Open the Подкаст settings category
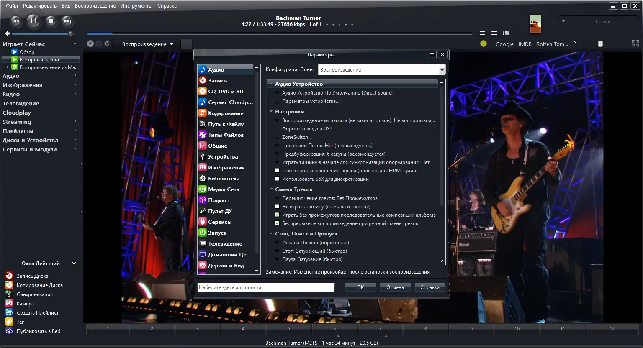This screenshot has height=348, width=643. point(226,200)
